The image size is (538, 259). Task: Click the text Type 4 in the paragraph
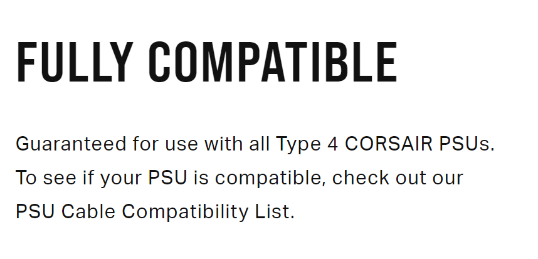(x=307, y=144)
